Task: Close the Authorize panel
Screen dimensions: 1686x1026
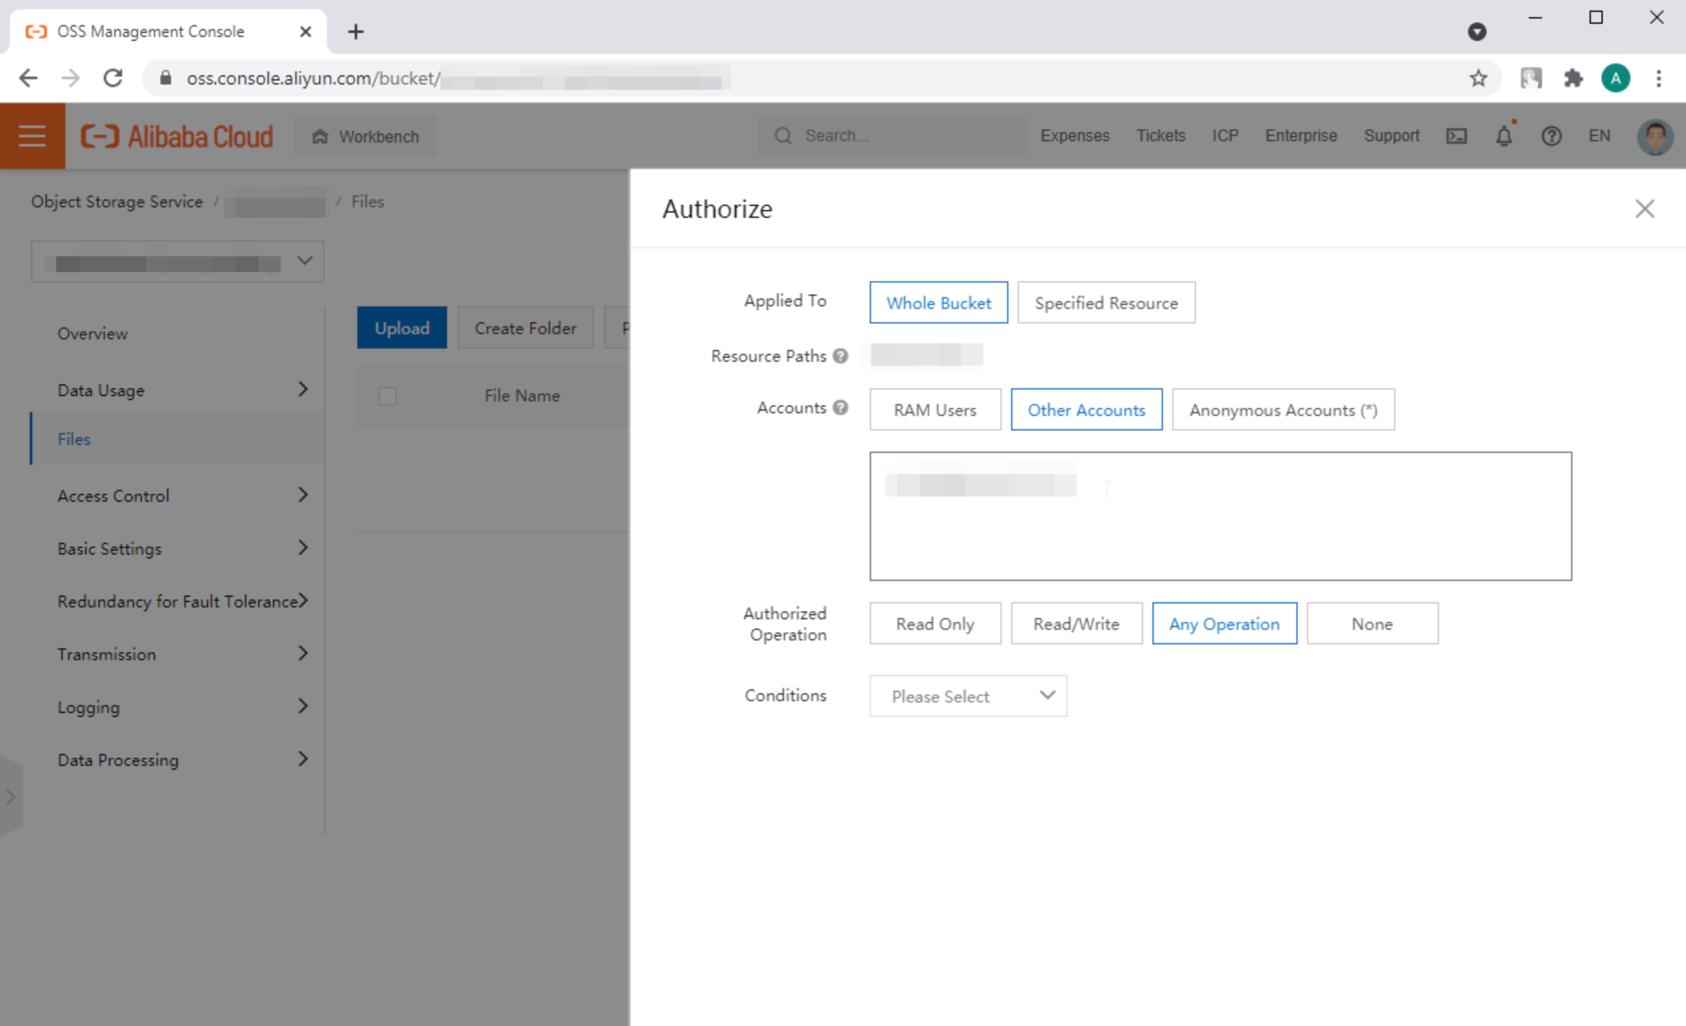Action: point(1644,209)
